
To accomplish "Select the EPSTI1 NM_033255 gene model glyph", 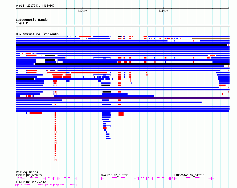I will click(x=46, y=178).
